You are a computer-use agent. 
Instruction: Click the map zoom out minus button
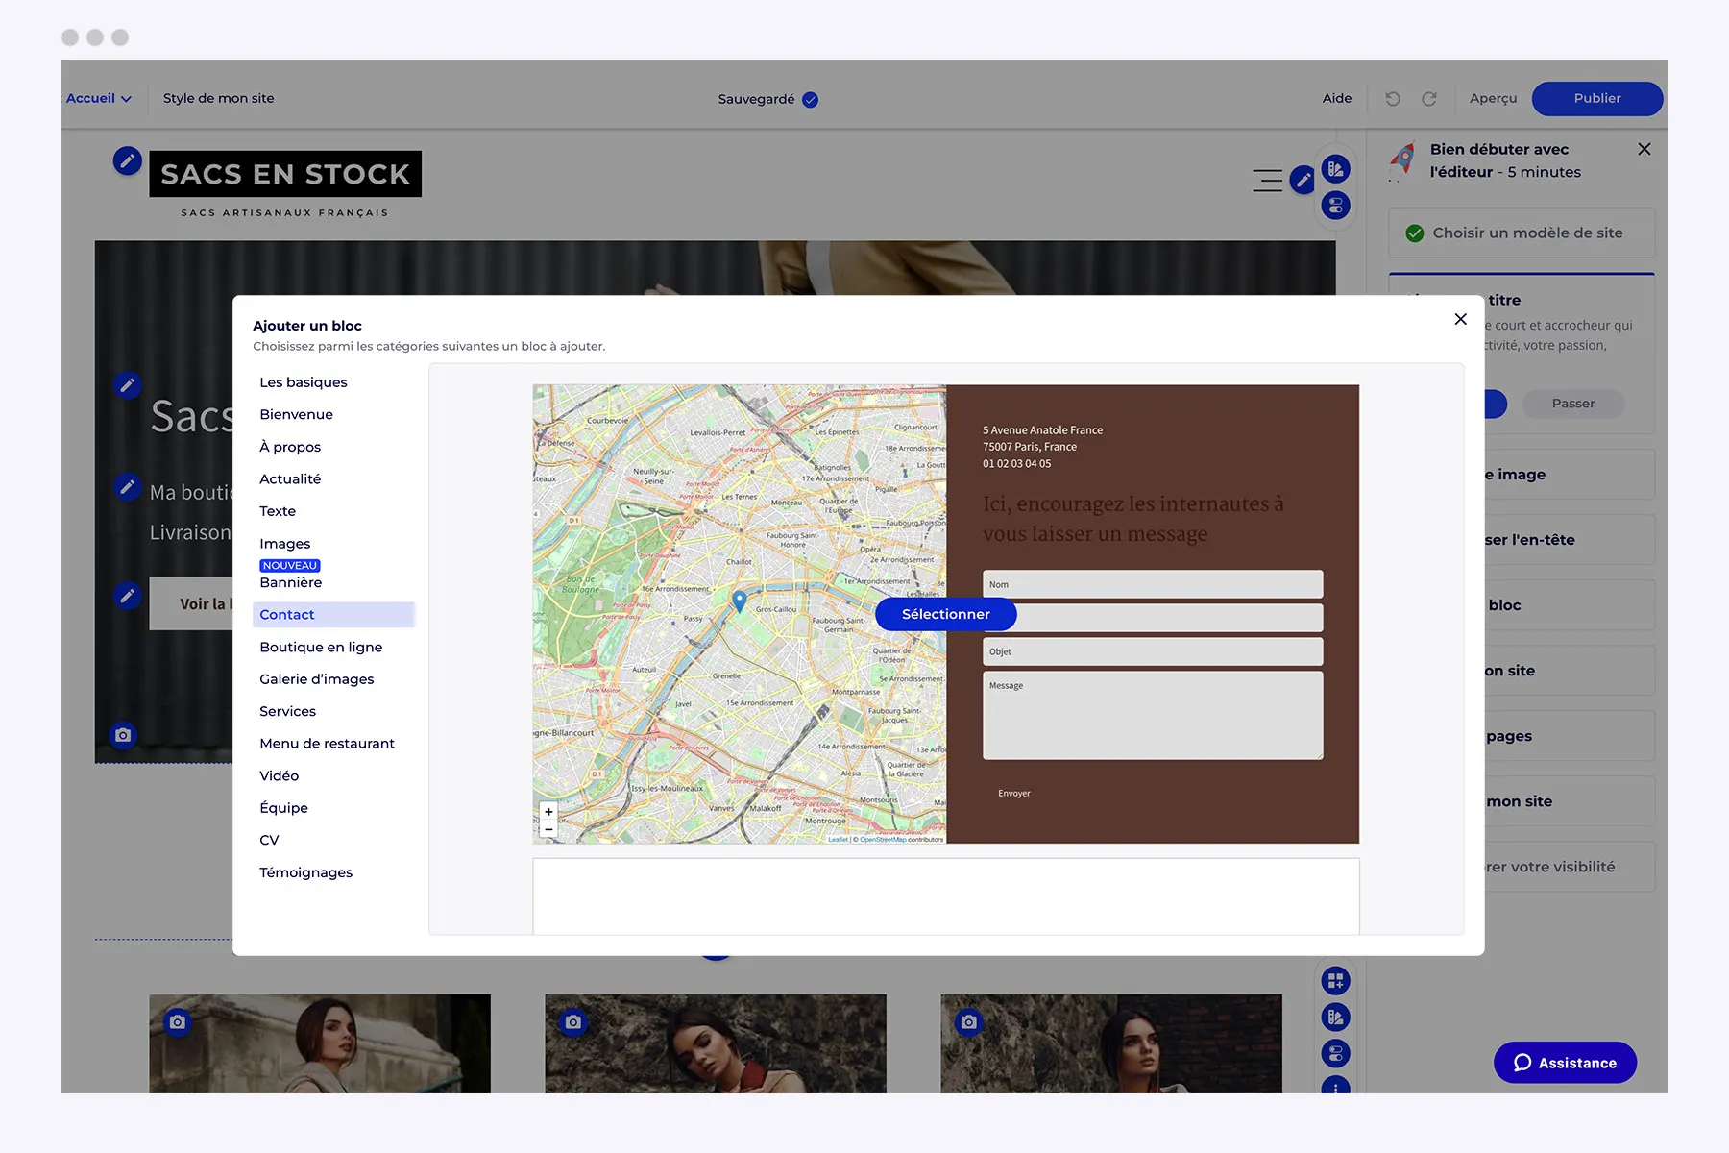point(548,828)
